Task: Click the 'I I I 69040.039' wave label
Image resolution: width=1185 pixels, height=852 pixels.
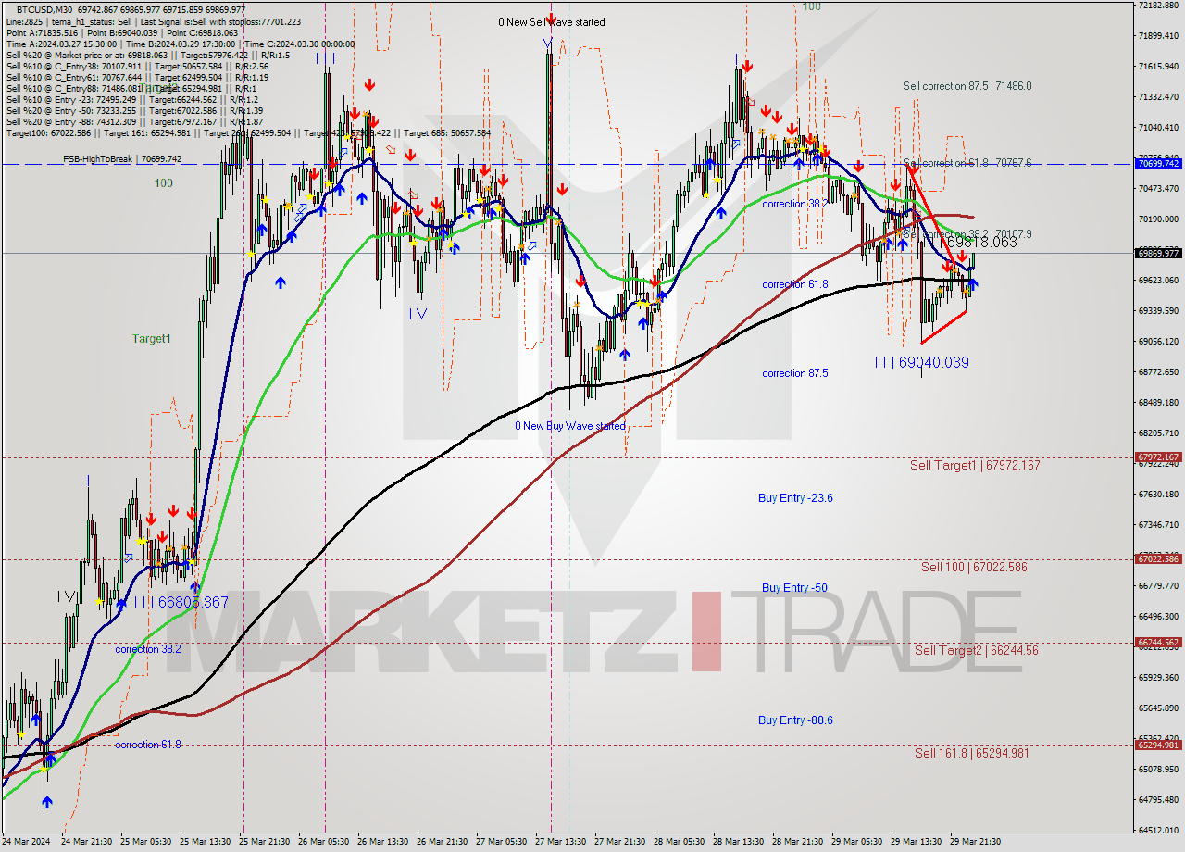Action: 921,362
